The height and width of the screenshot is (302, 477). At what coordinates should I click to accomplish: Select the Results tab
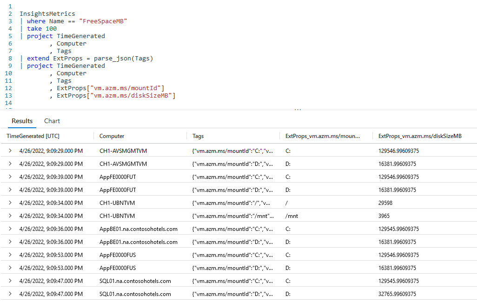21,121
